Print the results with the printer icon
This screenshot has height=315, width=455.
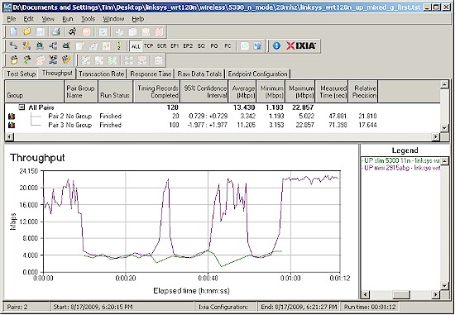[x=55, y=31]
